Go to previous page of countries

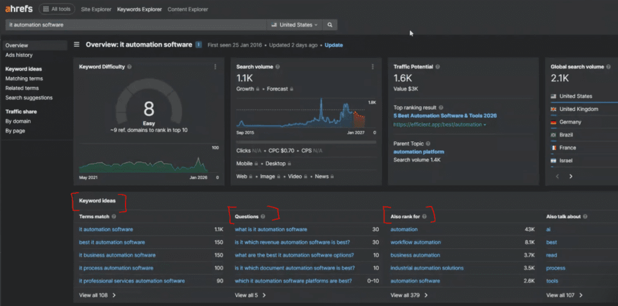coord(557,176)
